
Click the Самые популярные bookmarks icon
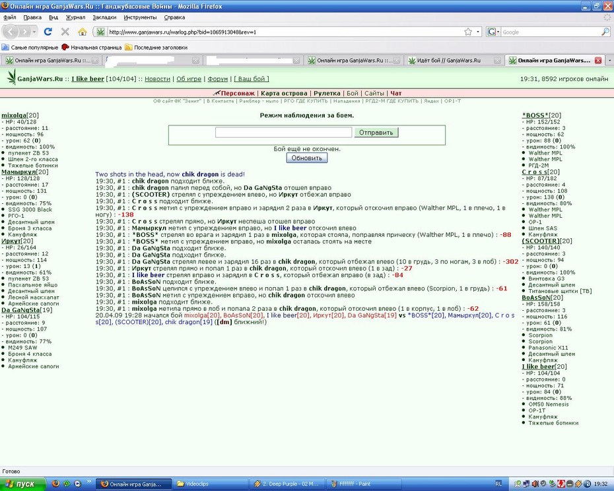tap(5, 48)
